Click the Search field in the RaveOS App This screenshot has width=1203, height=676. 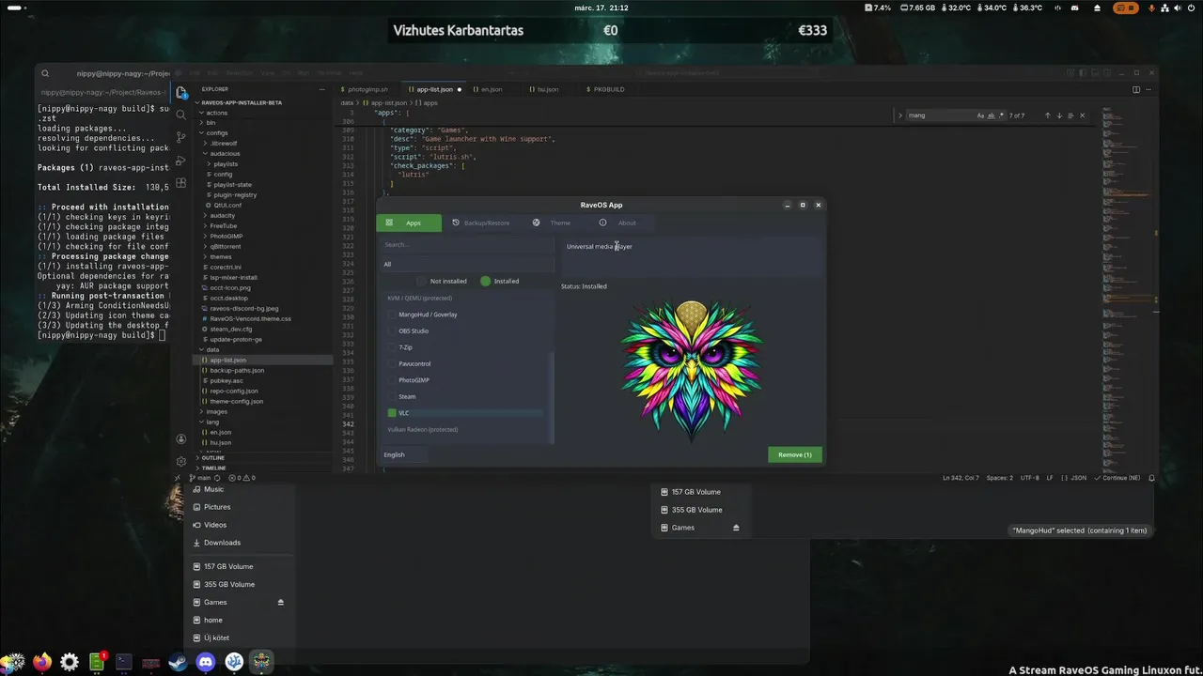coord(466,244)
